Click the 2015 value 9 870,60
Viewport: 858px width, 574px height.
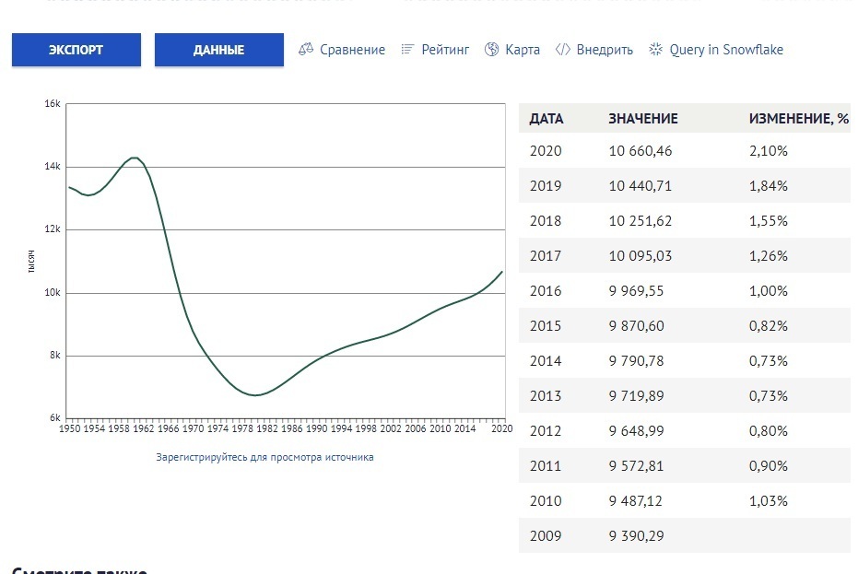[636, 326]
